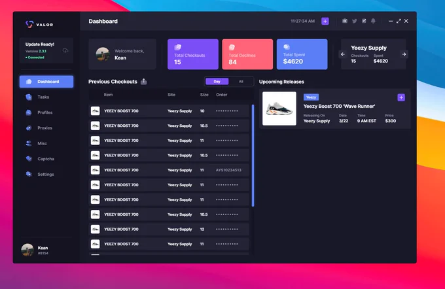This screenshot has height=289, width=445.
Task: Open the Tasks page
Action: (43, 97)
